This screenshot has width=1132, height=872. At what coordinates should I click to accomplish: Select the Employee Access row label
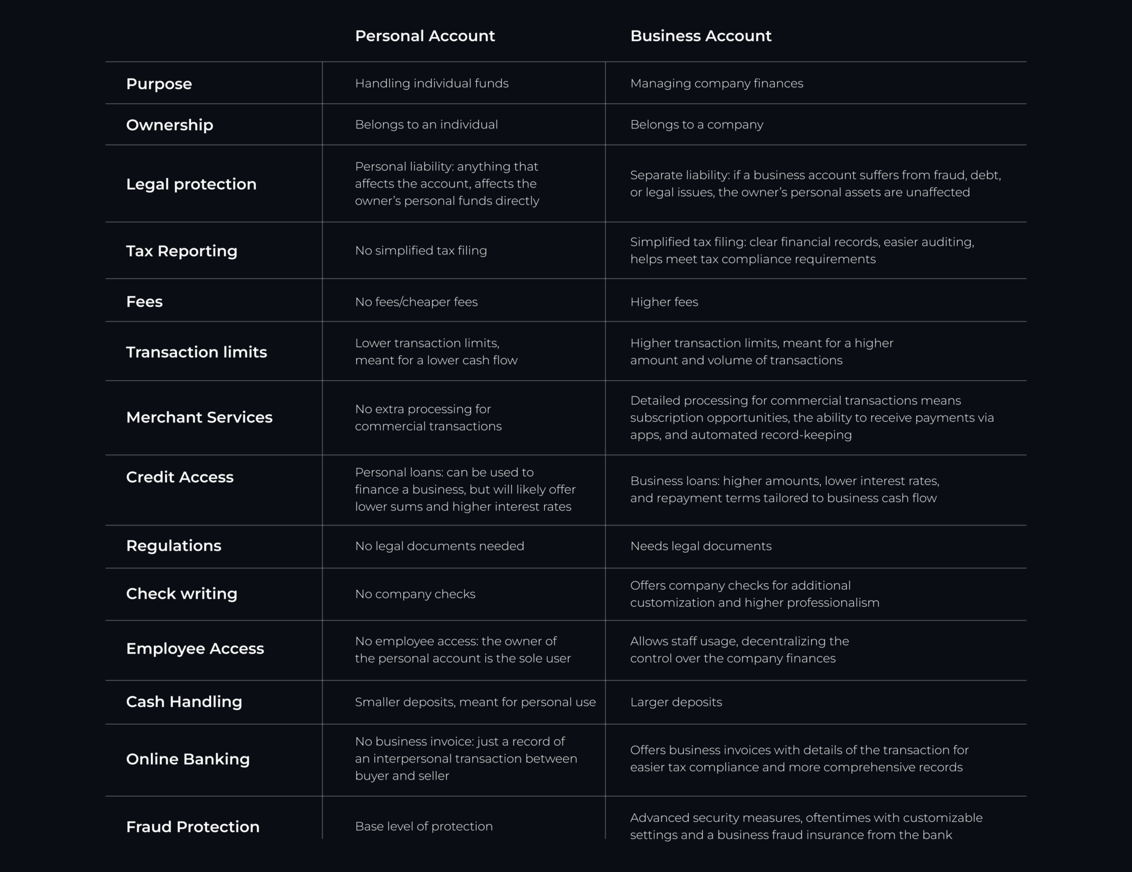click(x=195, y=649)
